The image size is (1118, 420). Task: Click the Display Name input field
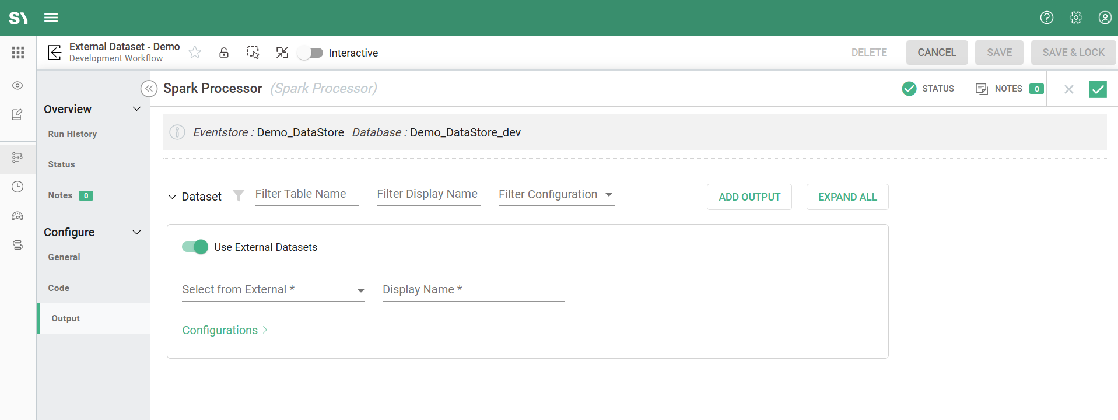point(473,290)
